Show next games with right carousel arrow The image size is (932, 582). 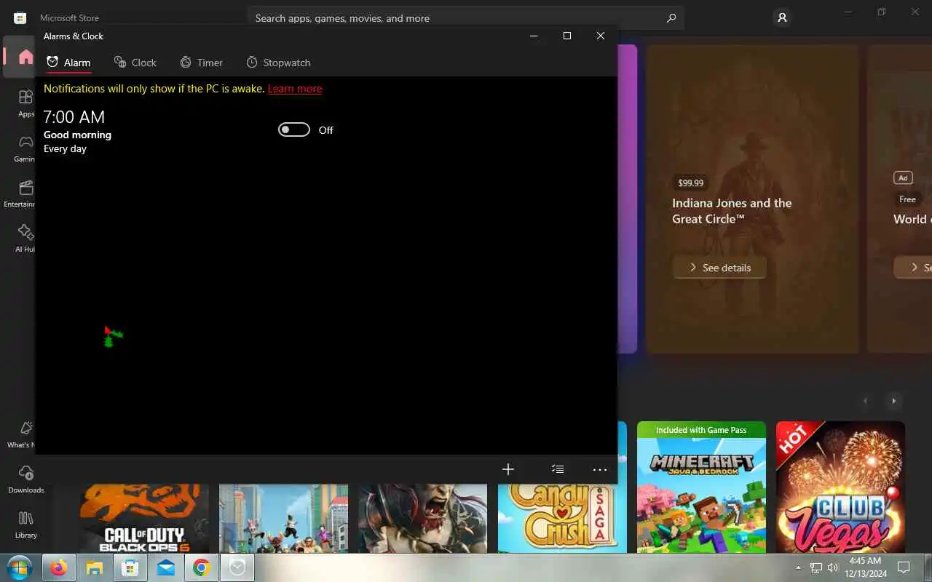(x=893, y=401)
